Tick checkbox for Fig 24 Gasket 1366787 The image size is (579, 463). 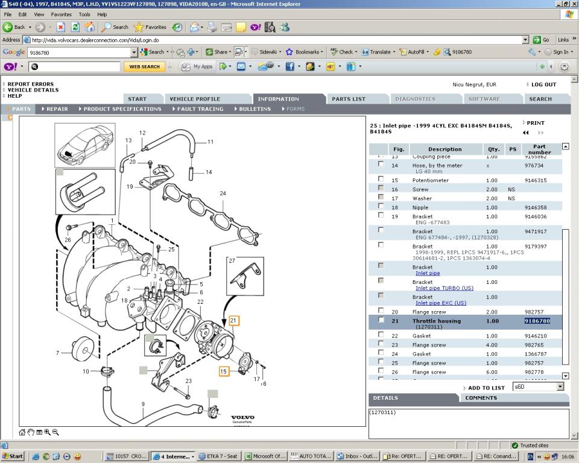point(381,352)
